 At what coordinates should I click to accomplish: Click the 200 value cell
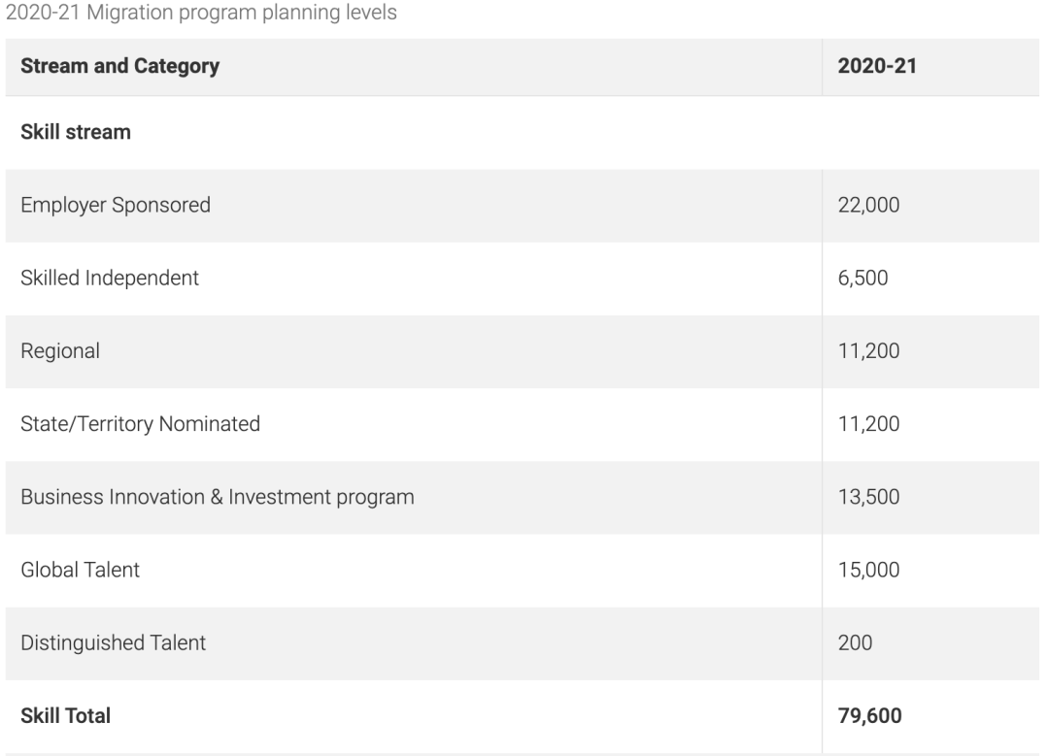point(855,643)
